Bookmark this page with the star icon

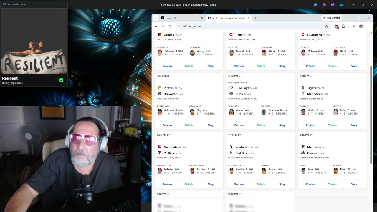tap(326, 26)
